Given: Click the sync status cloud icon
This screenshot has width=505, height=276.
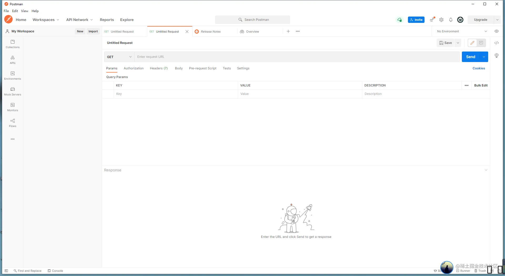Looking at the screenshot, I should coord(400,20).
